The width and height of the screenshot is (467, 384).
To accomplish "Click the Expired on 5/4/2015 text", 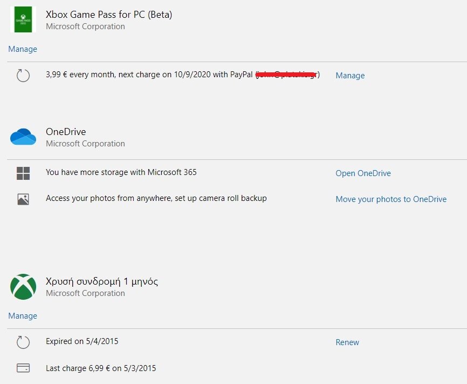I will coord(82,341).
